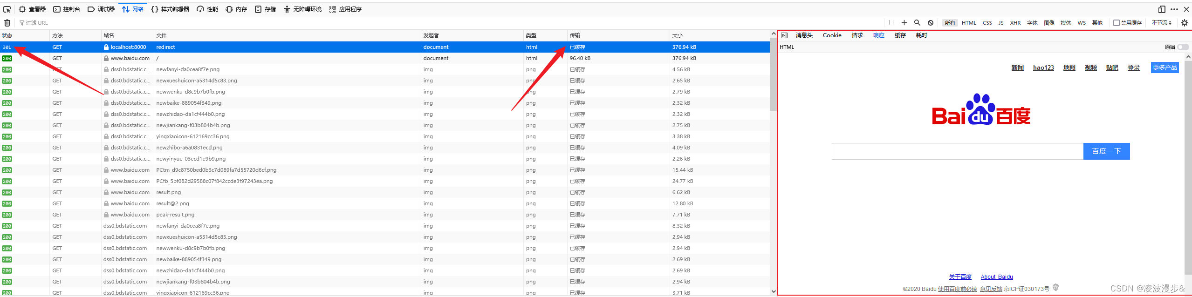Screen dimensions: 1192x297
Task: Filter requests by XHR type
Action: tap(1015, 23)
